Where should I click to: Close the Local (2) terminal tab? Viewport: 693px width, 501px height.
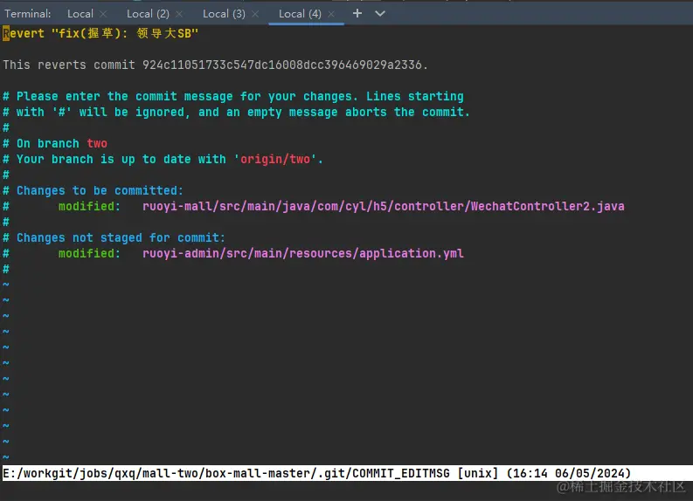point(179,14)
